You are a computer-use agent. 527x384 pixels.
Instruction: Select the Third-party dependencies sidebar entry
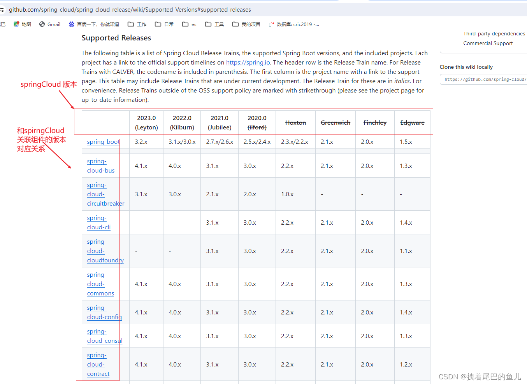click(494, 34)
